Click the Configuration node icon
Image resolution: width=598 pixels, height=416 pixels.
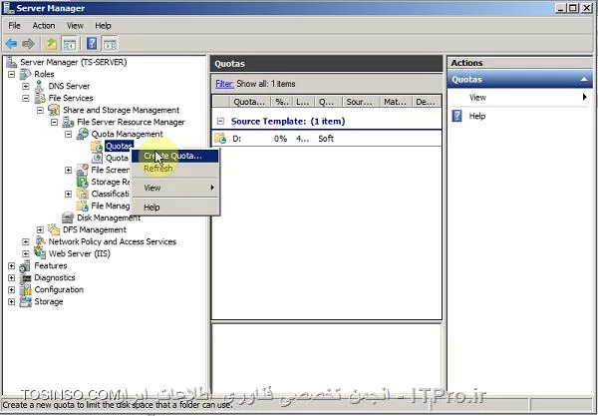pos(26,289)
